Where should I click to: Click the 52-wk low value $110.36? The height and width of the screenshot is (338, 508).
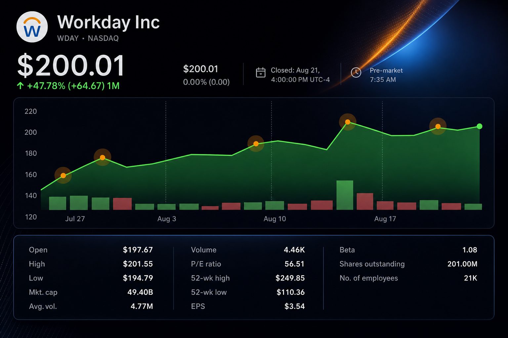tap(291, 292)
